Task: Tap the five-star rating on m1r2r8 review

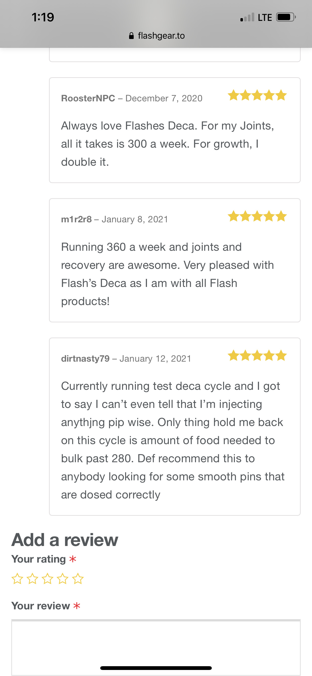Action: click(257, 216)
